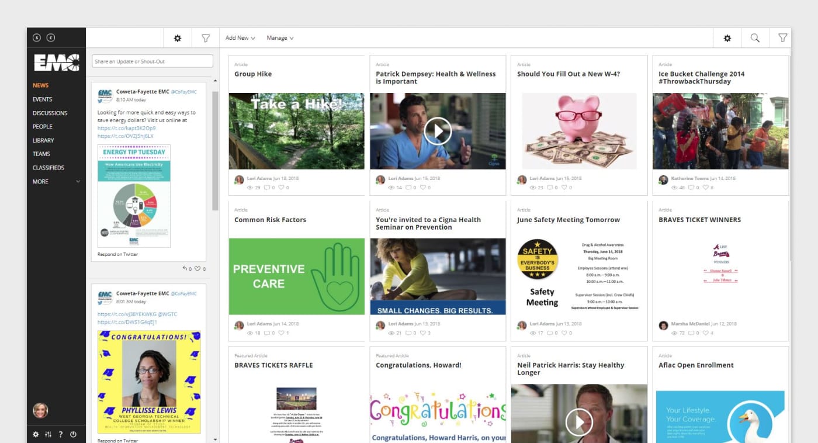Open the CLASSIFIEDS section

(x=48, y=168)
